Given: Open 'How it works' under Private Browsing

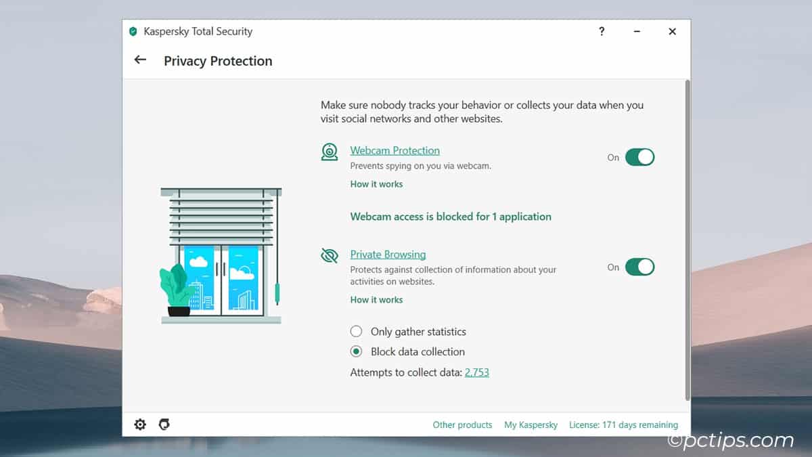Looking at the screenshot, I should pyautogui.click(x=376, y=299).
